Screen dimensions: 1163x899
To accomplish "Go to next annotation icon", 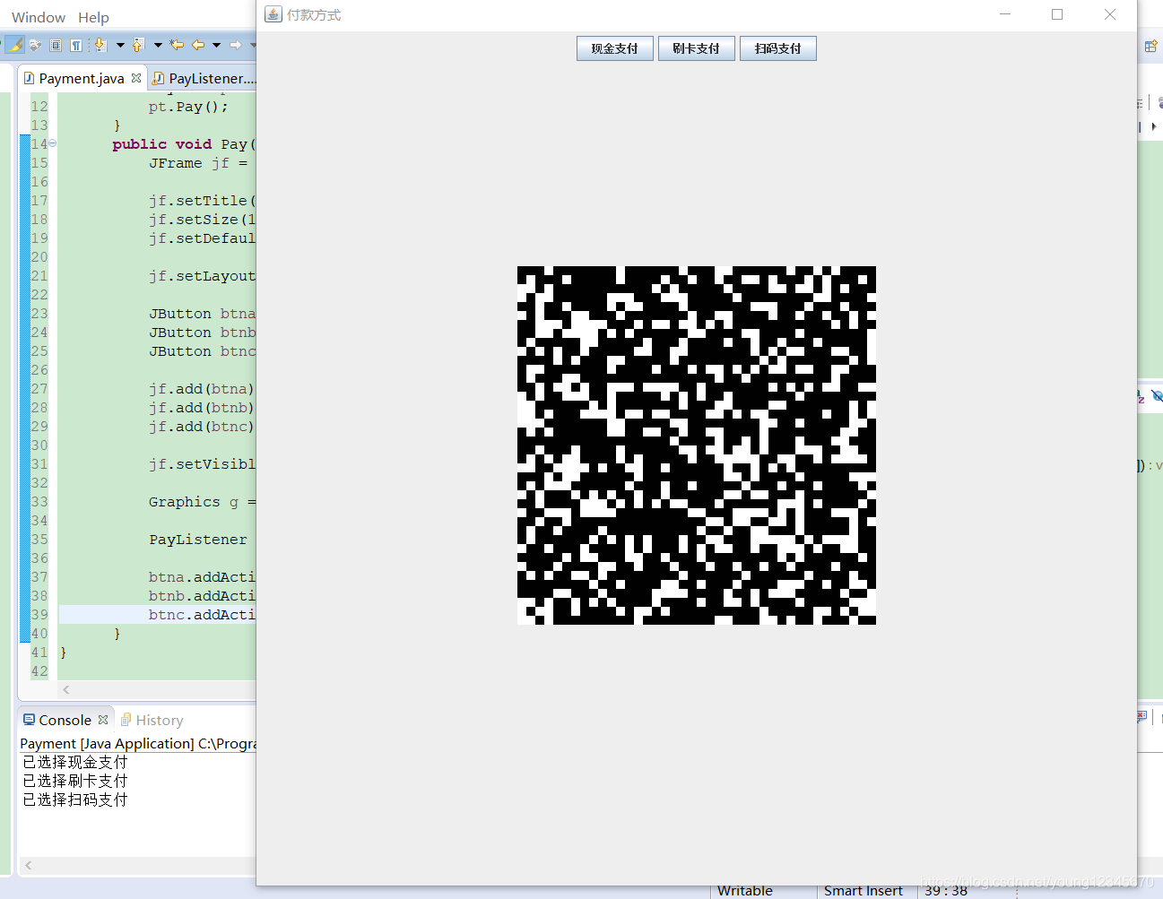I will [x=100, y=45].
